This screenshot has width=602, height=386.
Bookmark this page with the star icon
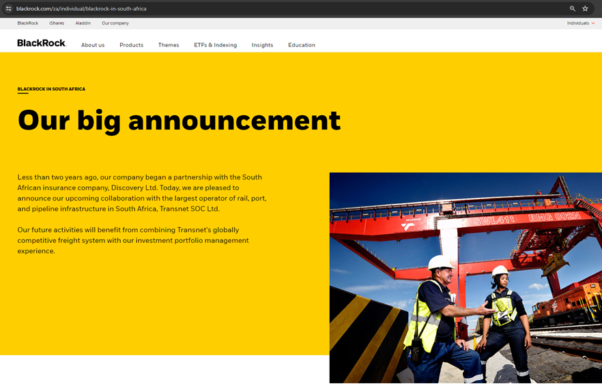(585, 9)
